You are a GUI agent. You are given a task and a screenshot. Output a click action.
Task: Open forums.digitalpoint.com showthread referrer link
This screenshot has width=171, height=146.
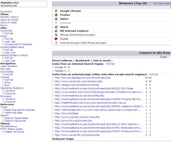point(83,78)
